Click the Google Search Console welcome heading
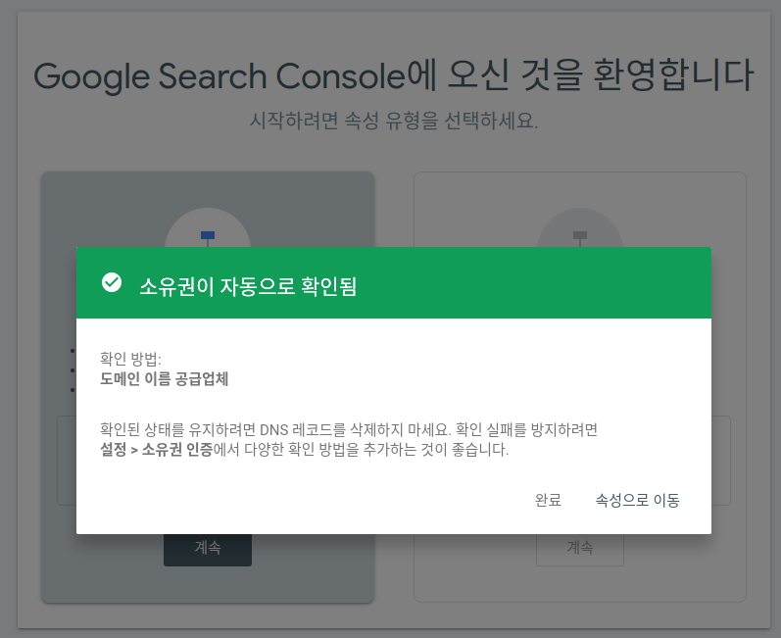Image resolution: width=781 pixels, height=638 pixels. (x=392, y=76)
